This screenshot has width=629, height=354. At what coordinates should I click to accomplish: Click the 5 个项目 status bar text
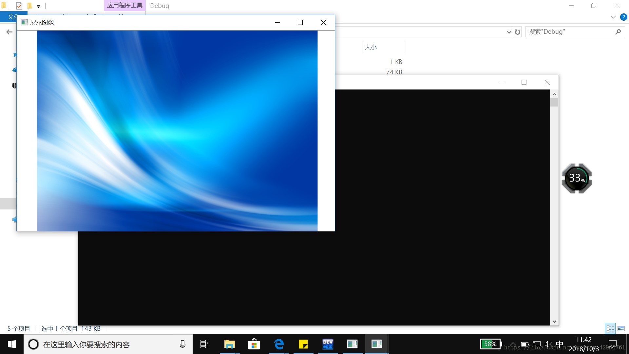click(19, 328)
